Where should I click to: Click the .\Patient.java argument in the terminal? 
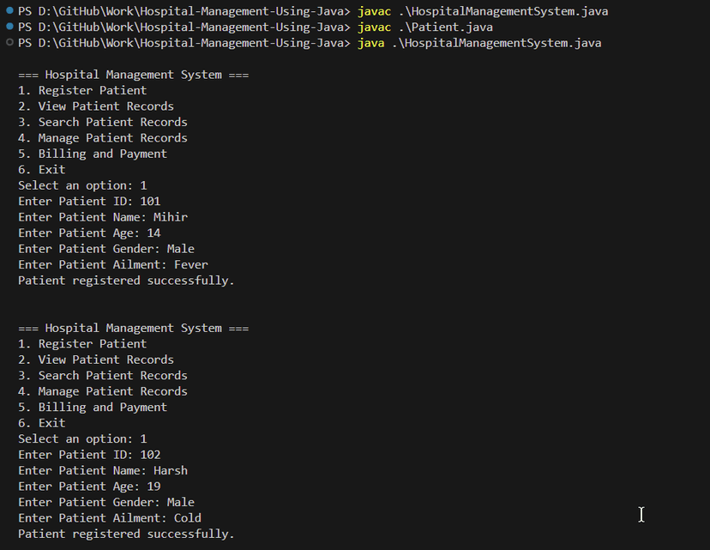[445, 27]
